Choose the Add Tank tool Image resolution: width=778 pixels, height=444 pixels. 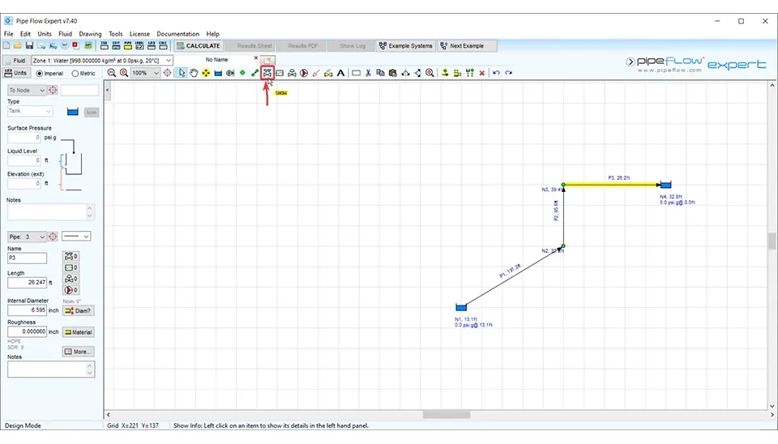(x=218, y=73)
